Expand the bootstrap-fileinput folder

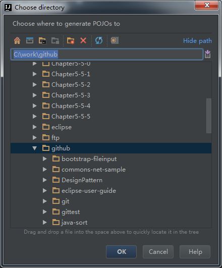[x=45, y=159]
